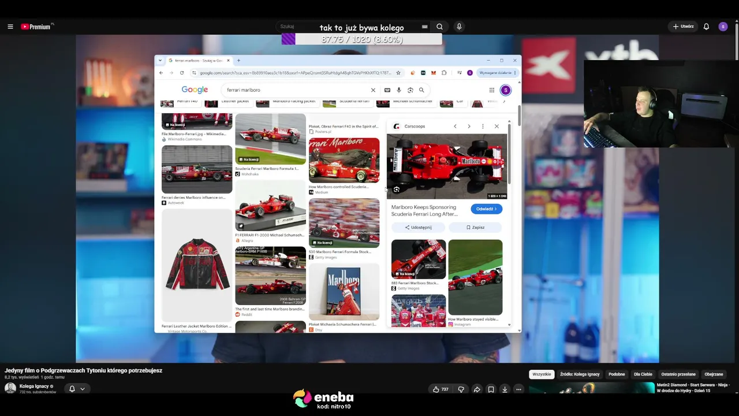Click the Chrome address bar URL
The height and width of the screenshot is (416, 739).
point(295,73)
